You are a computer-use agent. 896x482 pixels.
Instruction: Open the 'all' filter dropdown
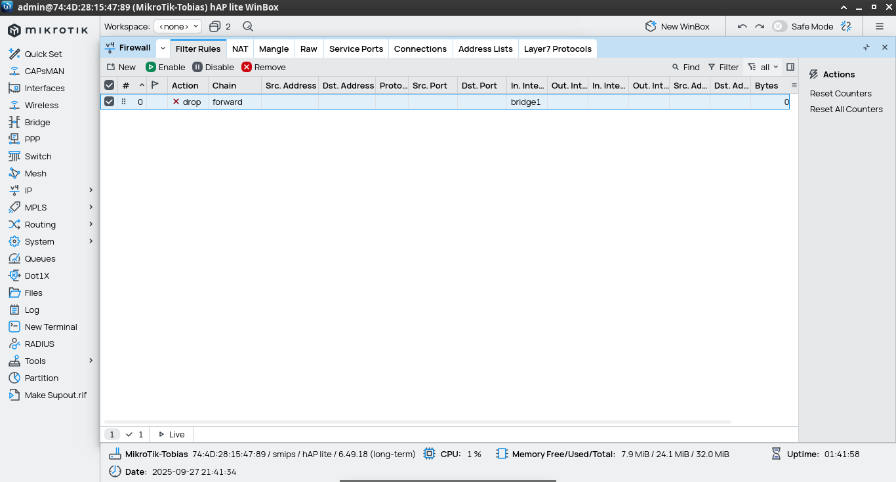tap(764, 67)
